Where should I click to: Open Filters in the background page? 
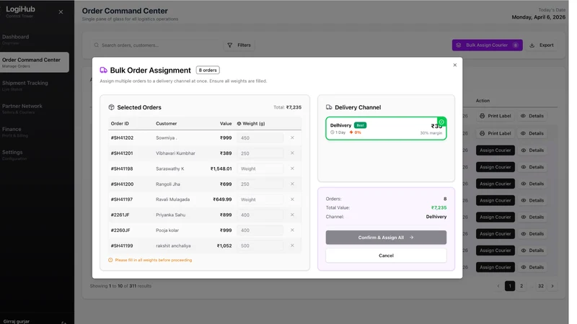point(239,45)
